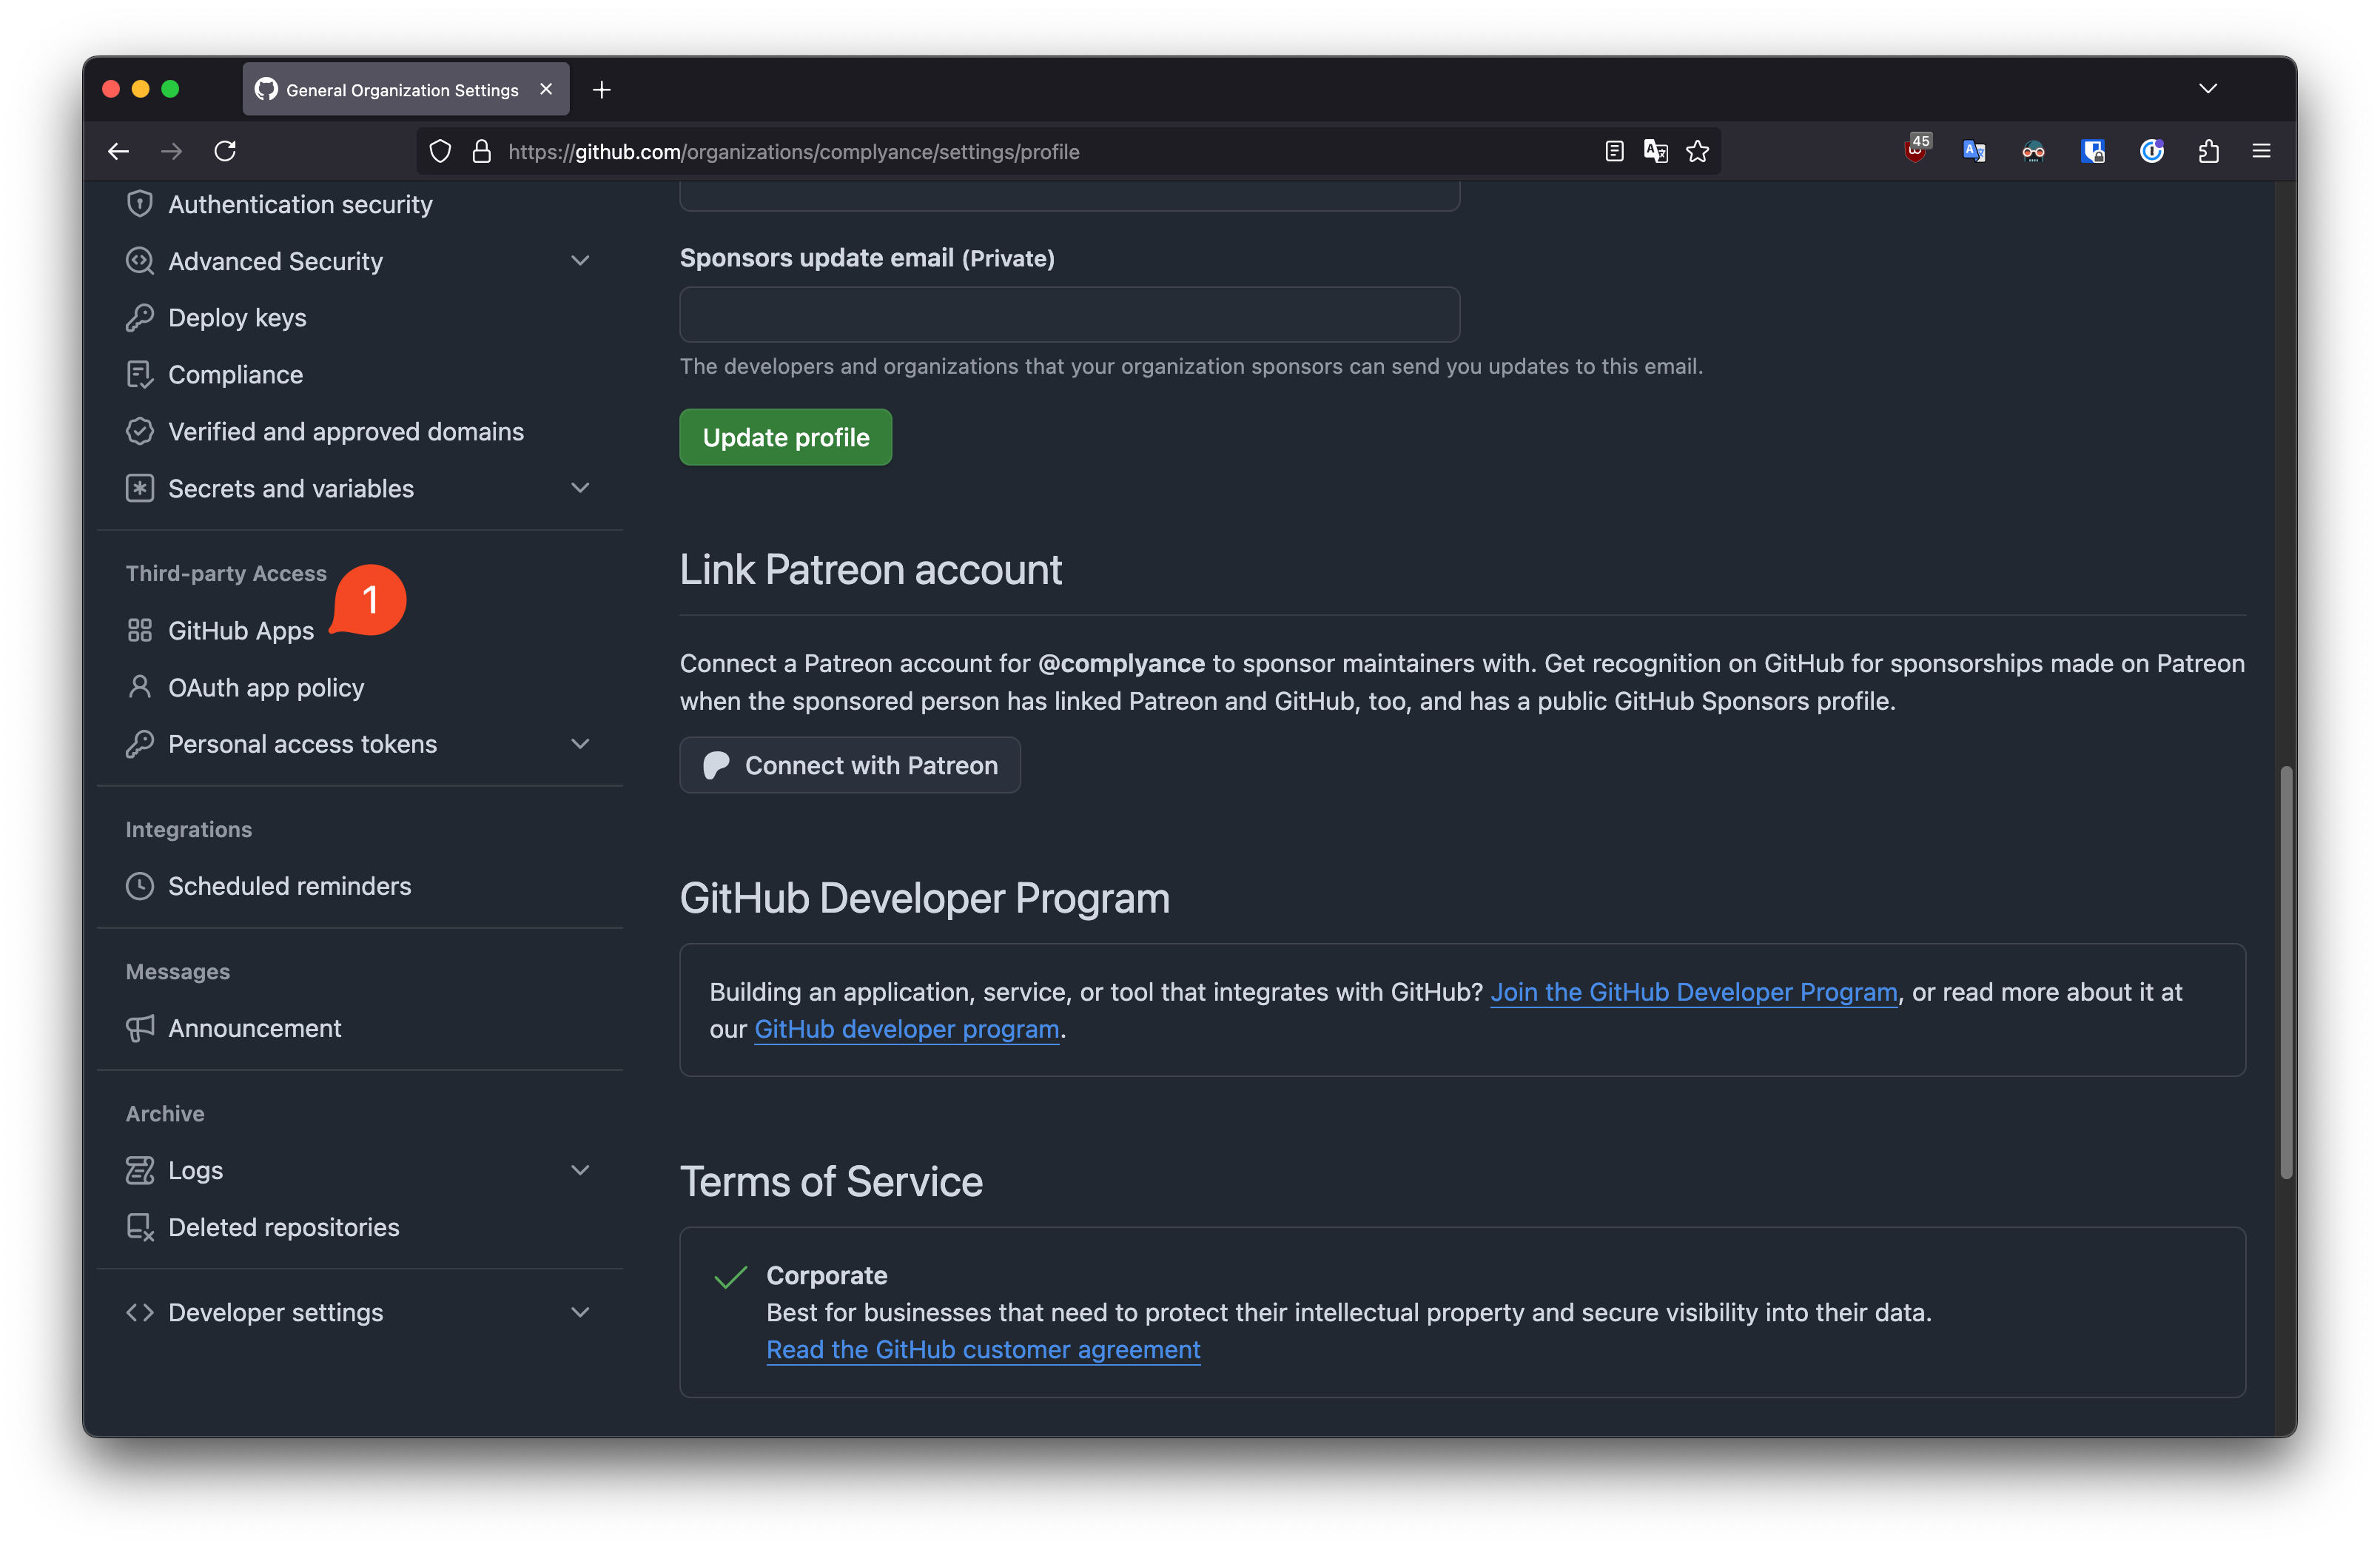Click the padlock site security icon

481,151
